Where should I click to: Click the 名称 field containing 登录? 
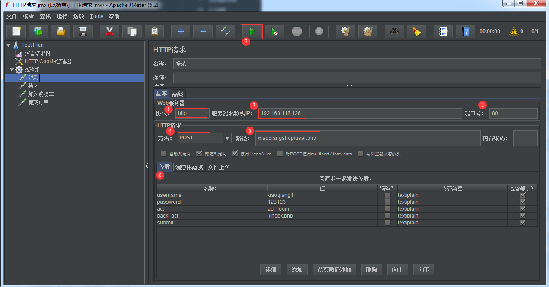pos(357,64)
